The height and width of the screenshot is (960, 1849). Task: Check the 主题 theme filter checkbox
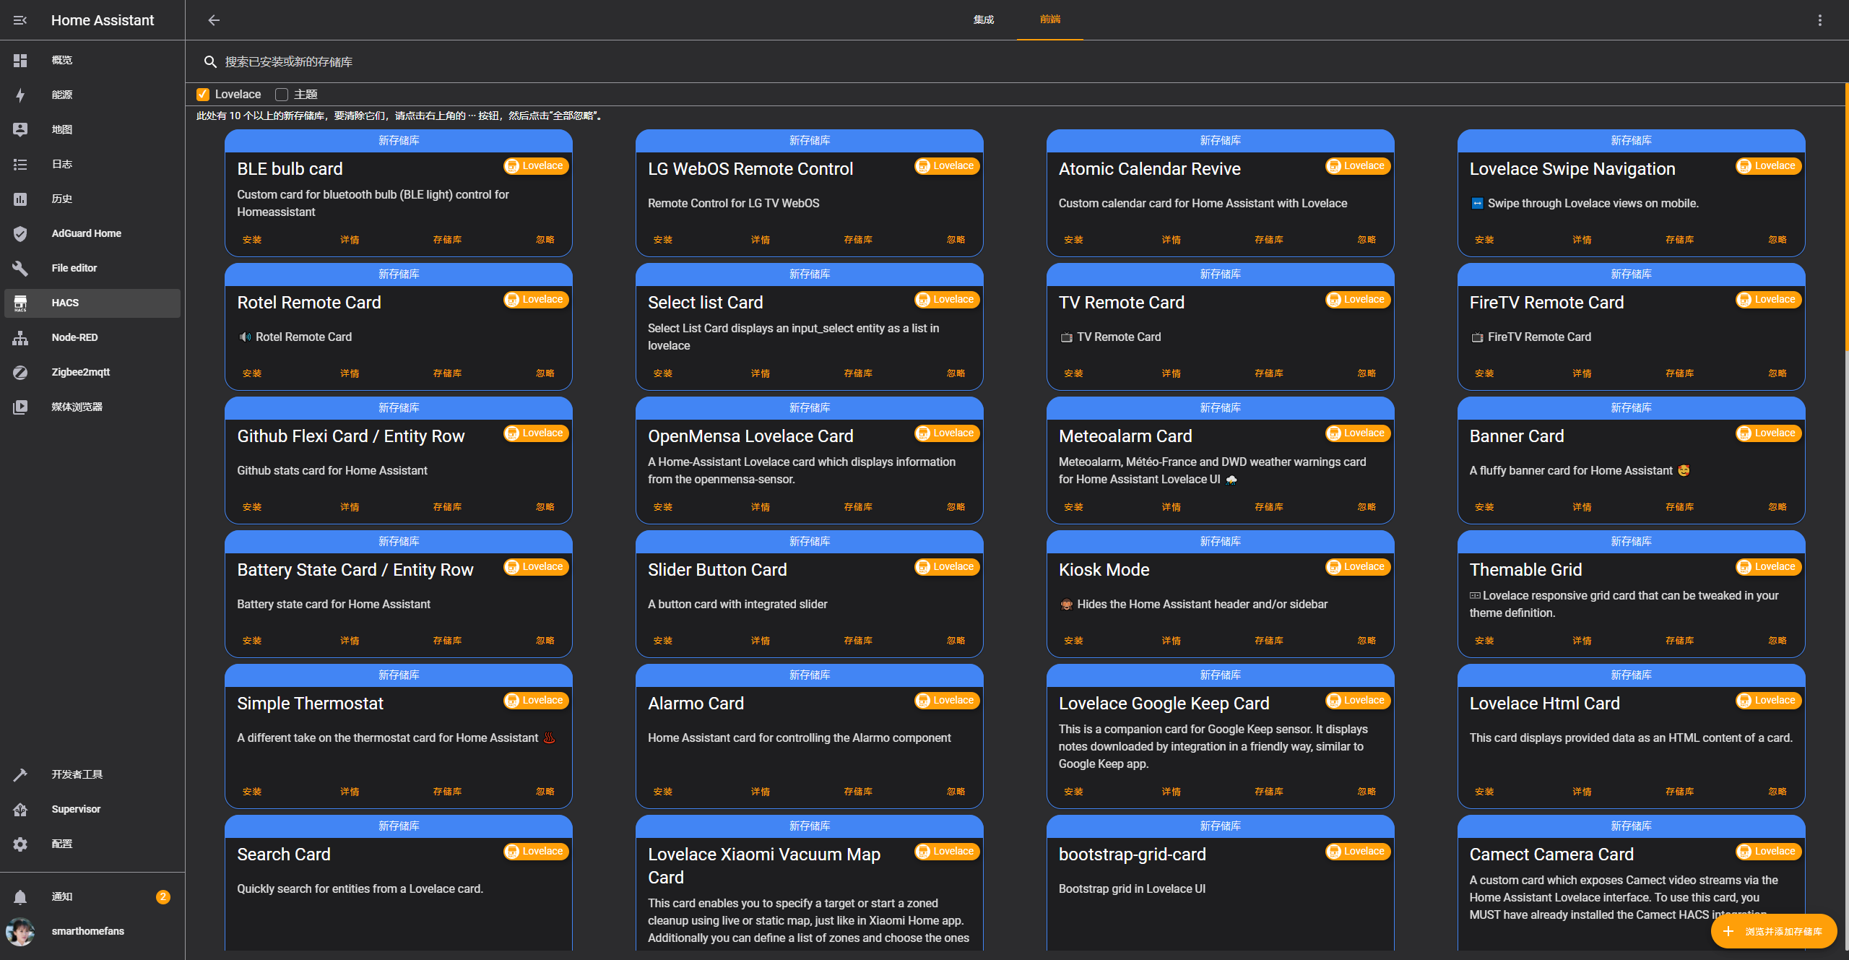[282, 95]
